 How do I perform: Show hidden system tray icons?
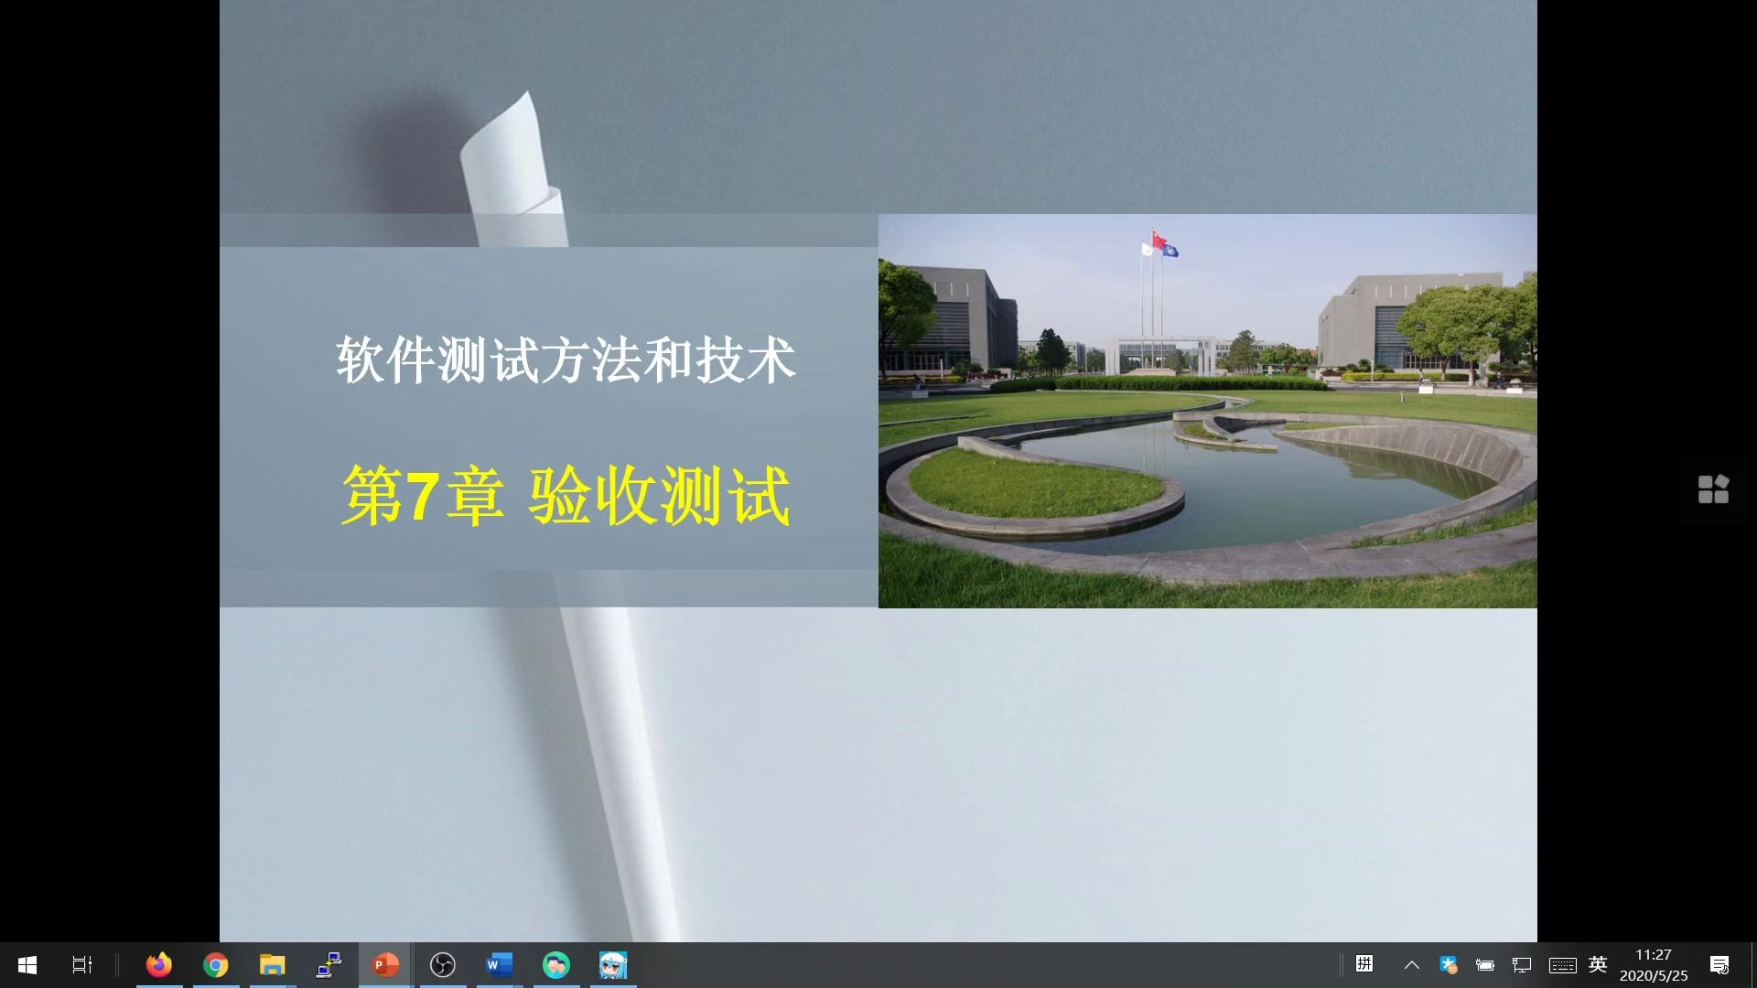(1412, 965)
